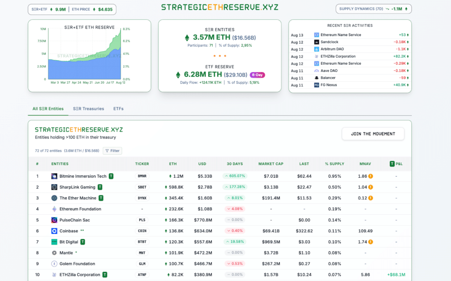
Task: Click the $69.41B Coinbase market cap
Action: (271, 231)
